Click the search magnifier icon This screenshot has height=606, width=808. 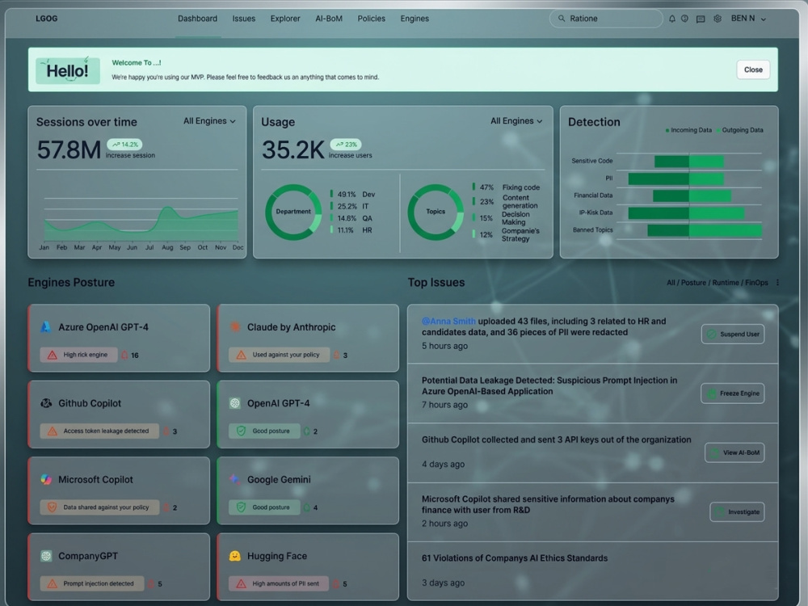(562, 19)
